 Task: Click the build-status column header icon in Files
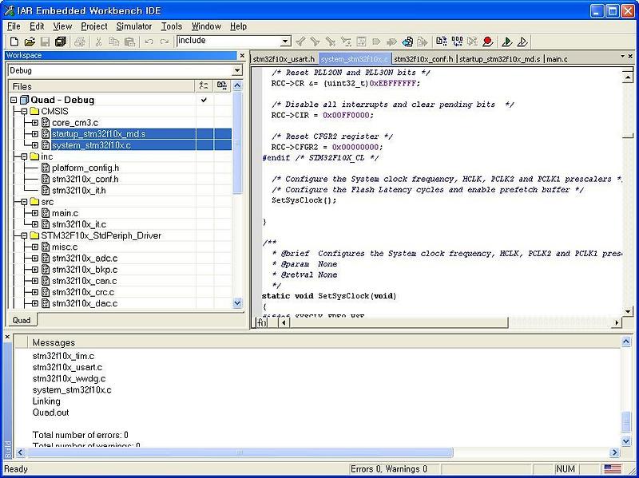click(x=204, y=86)
